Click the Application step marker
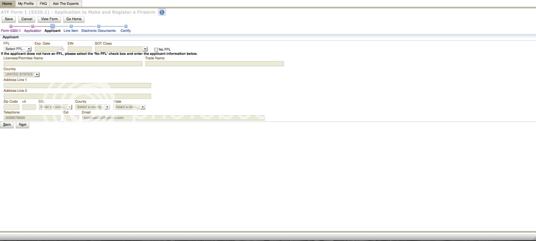536x241 pixels. point(32,26)
